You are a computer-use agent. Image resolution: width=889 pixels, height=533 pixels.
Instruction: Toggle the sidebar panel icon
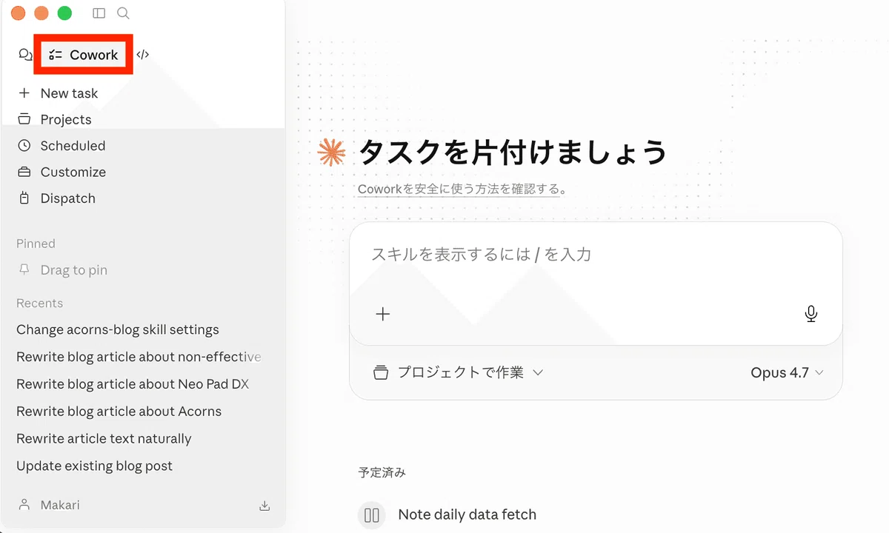99,13
